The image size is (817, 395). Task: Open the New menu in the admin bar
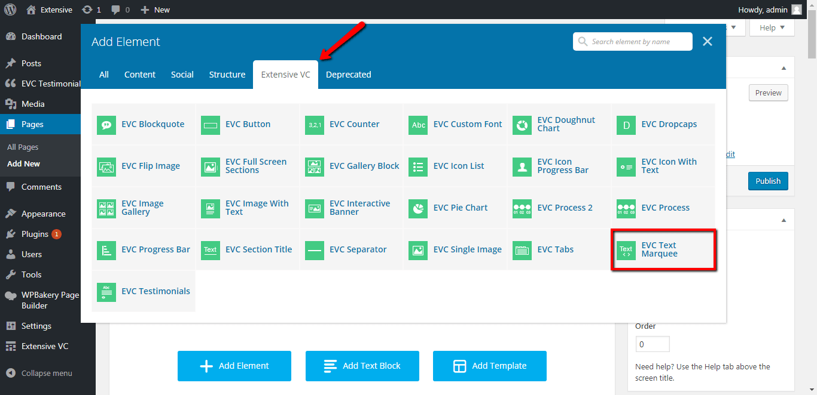(x=154, y=10)
